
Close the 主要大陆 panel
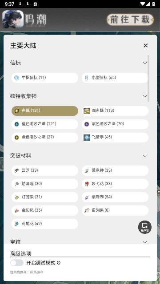click(x=146, y=46)
